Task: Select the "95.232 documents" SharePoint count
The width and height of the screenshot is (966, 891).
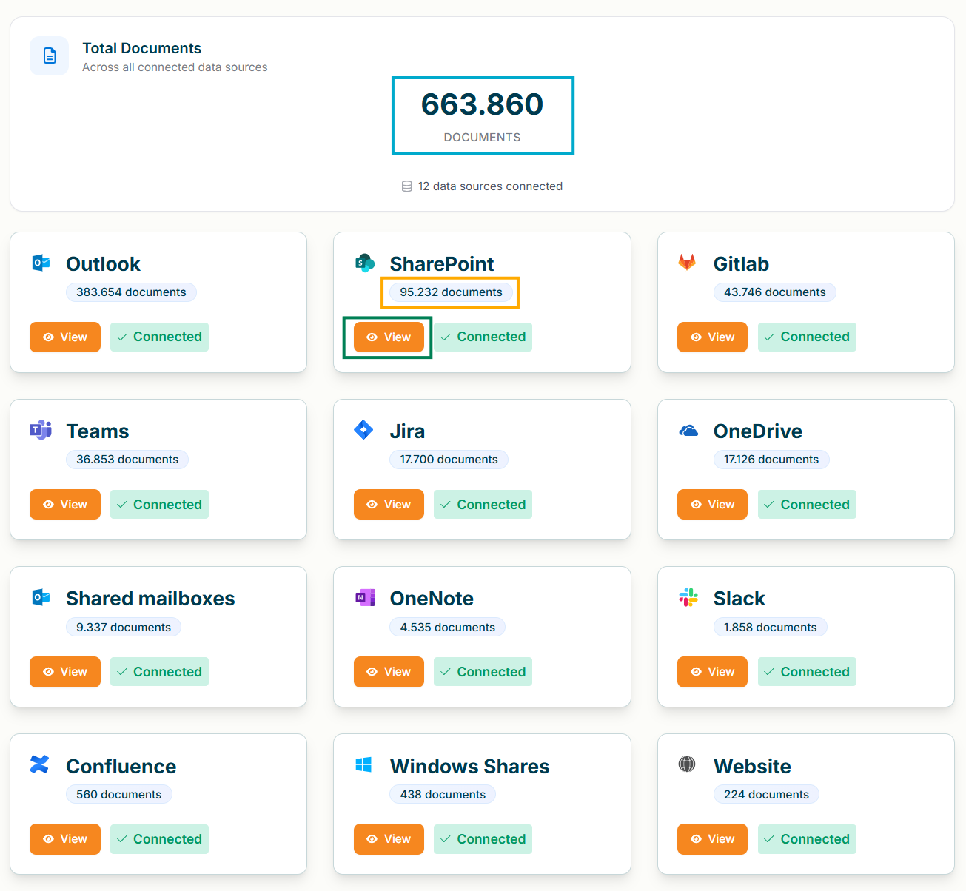Action: click(x=451, y=292)
